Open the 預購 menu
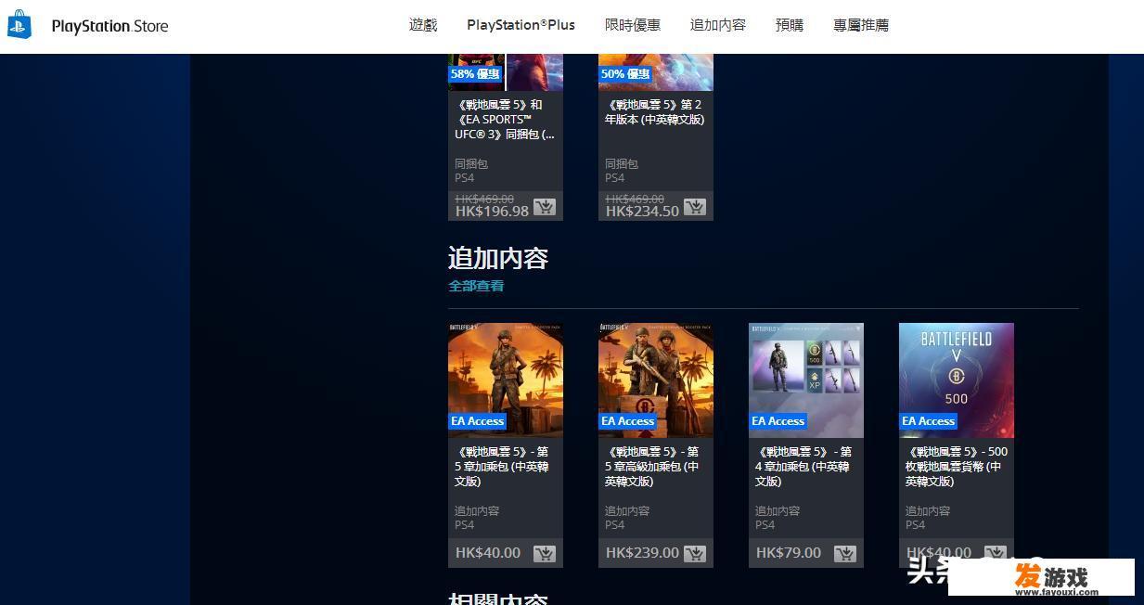Screen dimensions: 1144x605 790,25
